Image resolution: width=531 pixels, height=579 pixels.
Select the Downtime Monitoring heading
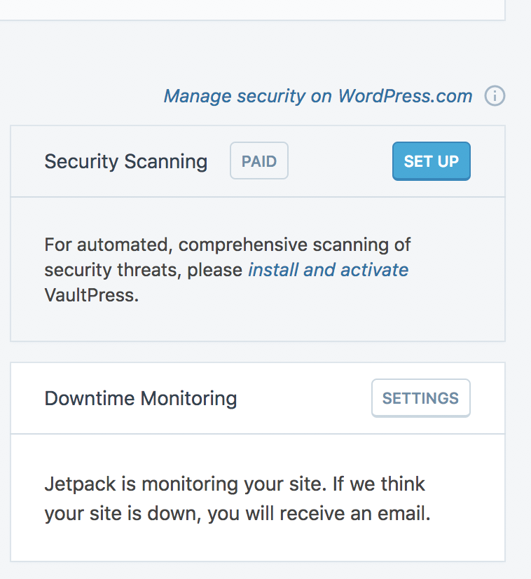(x=141, y=399)
